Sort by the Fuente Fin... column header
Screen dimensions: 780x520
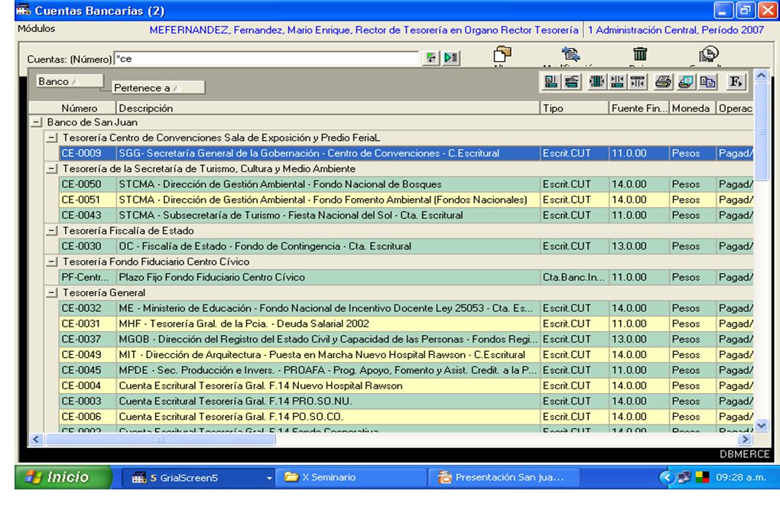click(x=639, y=108)
